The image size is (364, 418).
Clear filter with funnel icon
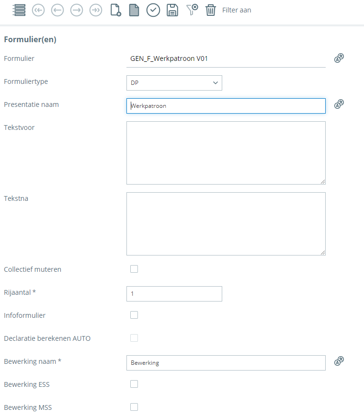[192, 10]
